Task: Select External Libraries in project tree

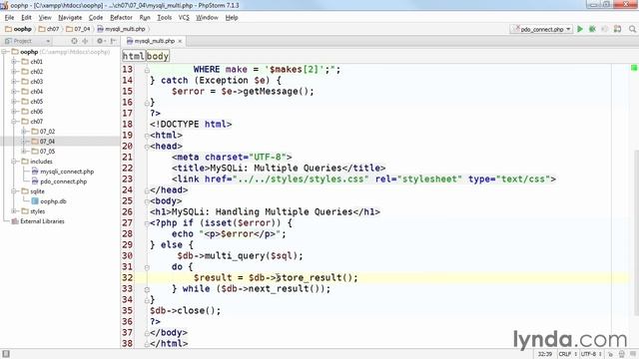Action: pos(38,221)
